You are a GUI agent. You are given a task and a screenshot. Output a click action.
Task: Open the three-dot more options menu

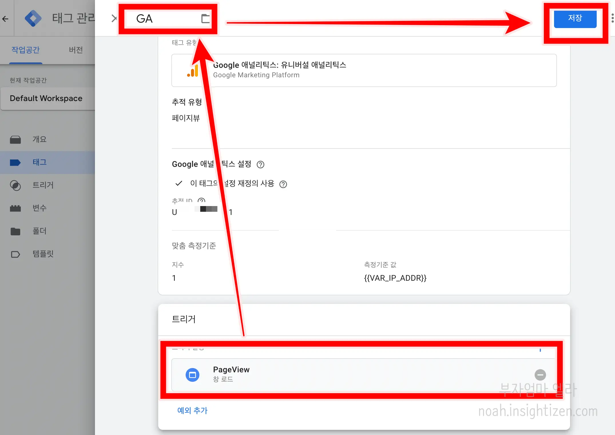click(612, 18)
